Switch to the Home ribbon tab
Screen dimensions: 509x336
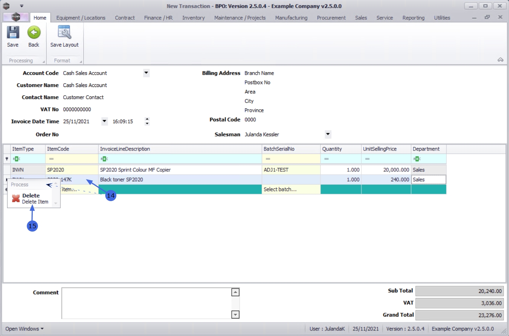click(x=40, y=17)
